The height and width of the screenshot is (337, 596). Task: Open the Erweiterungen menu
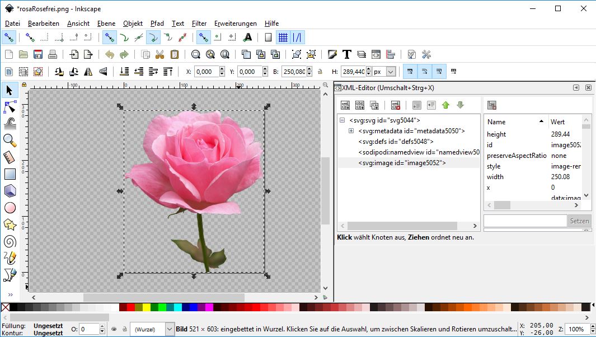(235, 24)
